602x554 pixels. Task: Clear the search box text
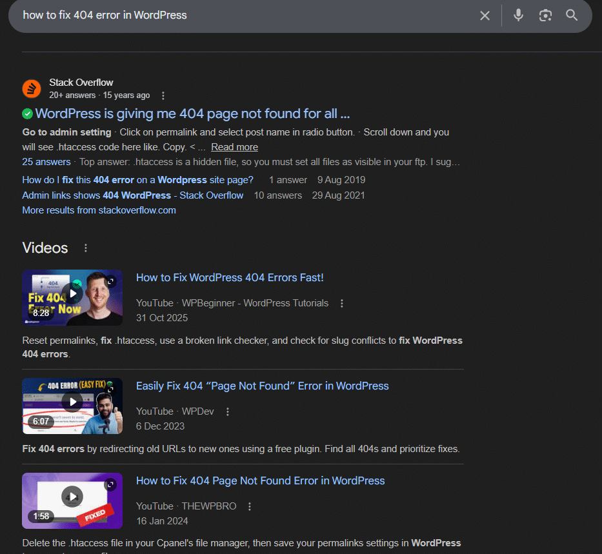click(x=485, y=15)
